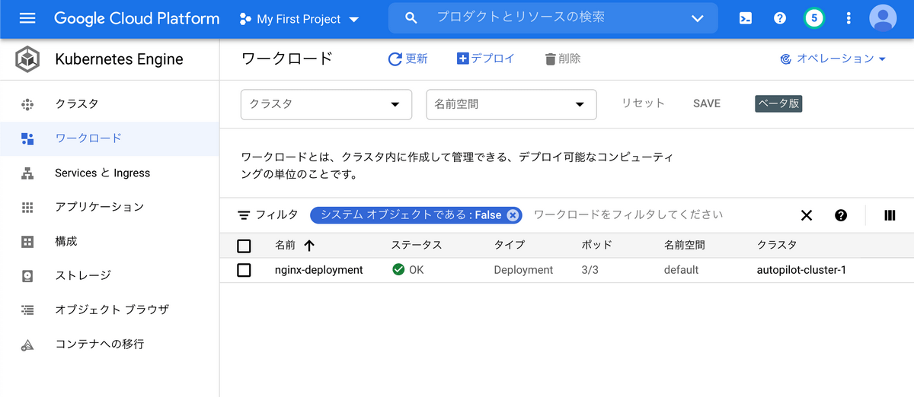Open the help question mark in top bar
914x397 pixels.
780,18
